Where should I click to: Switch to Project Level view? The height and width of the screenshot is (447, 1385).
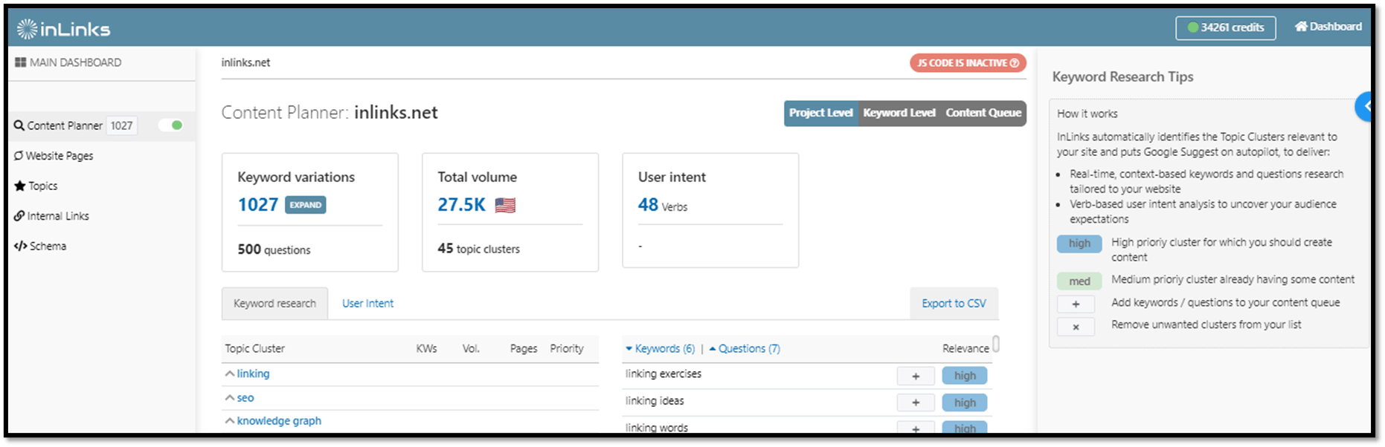[x=821, y=113]
